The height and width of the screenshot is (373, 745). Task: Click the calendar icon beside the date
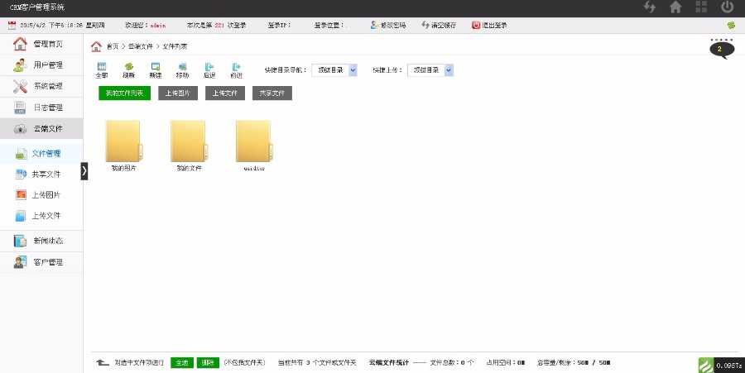pyautogui.click(x=12, y=25)
